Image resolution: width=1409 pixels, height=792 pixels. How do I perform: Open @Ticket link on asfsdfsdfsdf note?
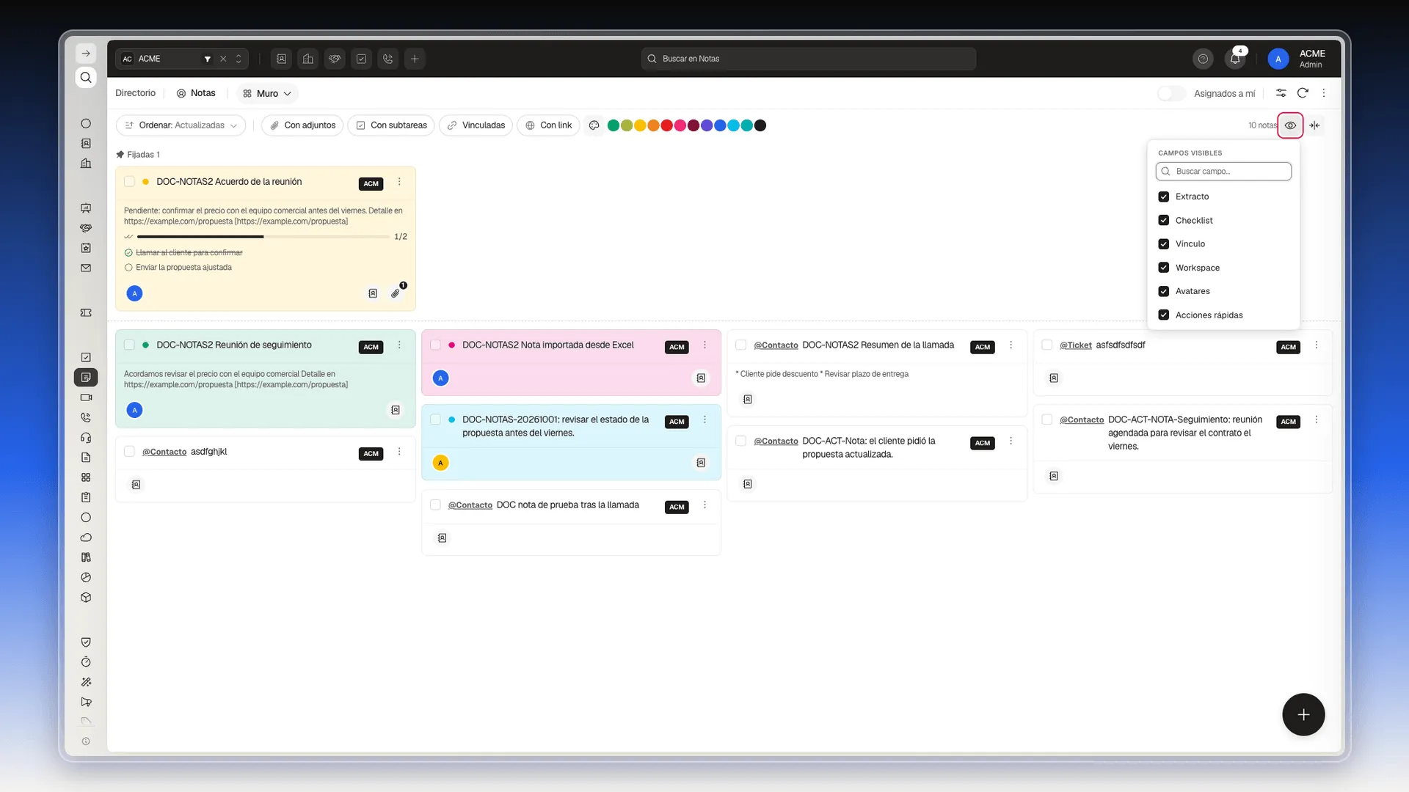[x=1075, y=345]
